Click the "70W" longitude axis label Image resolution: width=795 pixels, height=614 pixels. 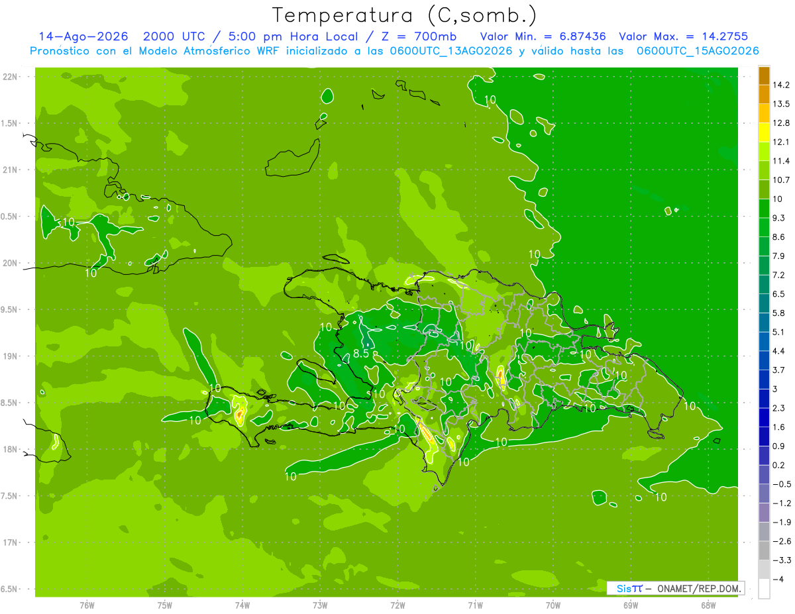pos(553,605)
